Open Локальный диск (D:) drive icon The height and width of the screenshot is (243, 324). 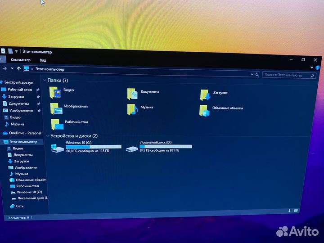click(132, 148)
